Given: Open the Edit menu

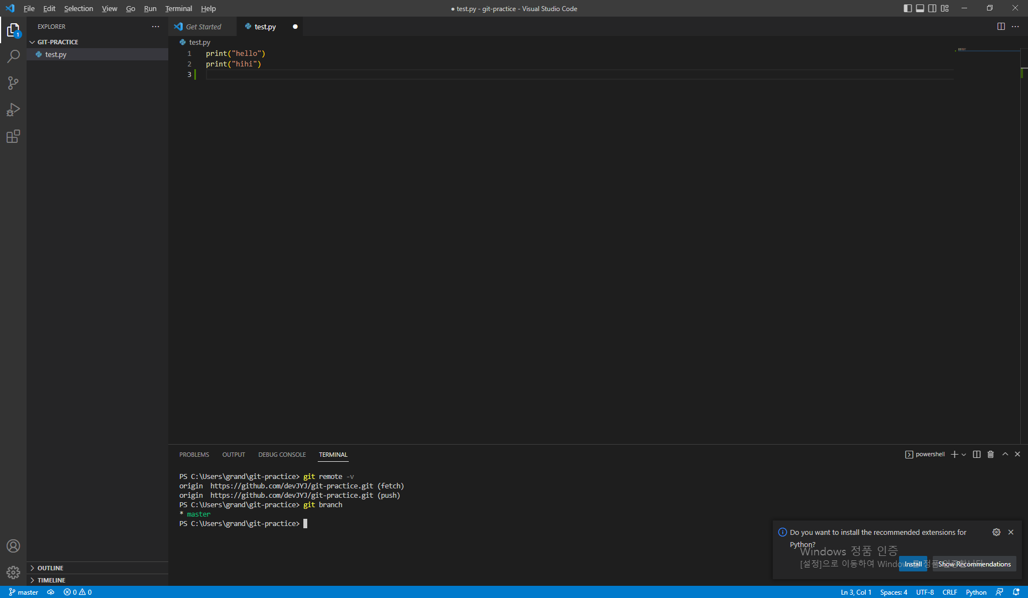Looking at the screenshot, I should pos(49,8).
